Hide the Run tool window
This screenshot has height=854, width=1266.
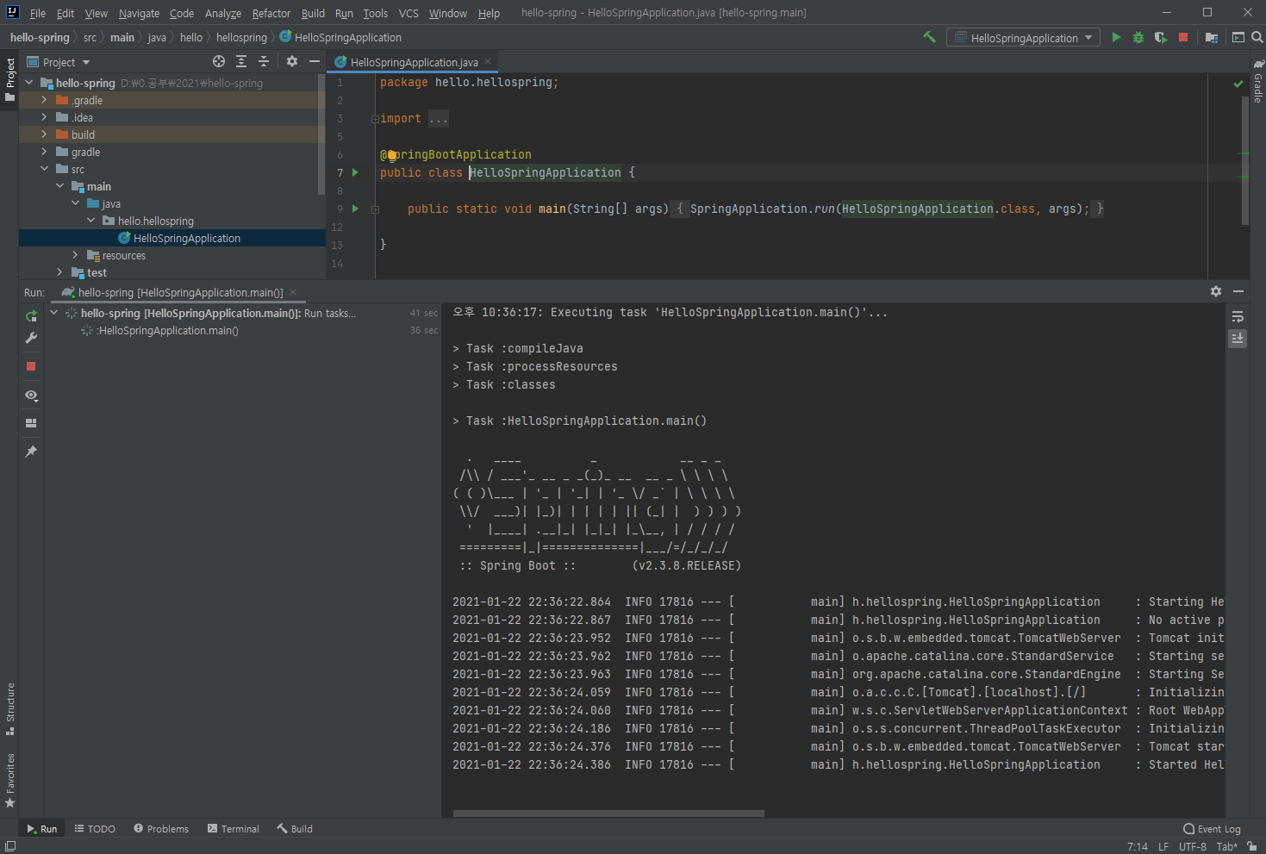point(1238,291)
